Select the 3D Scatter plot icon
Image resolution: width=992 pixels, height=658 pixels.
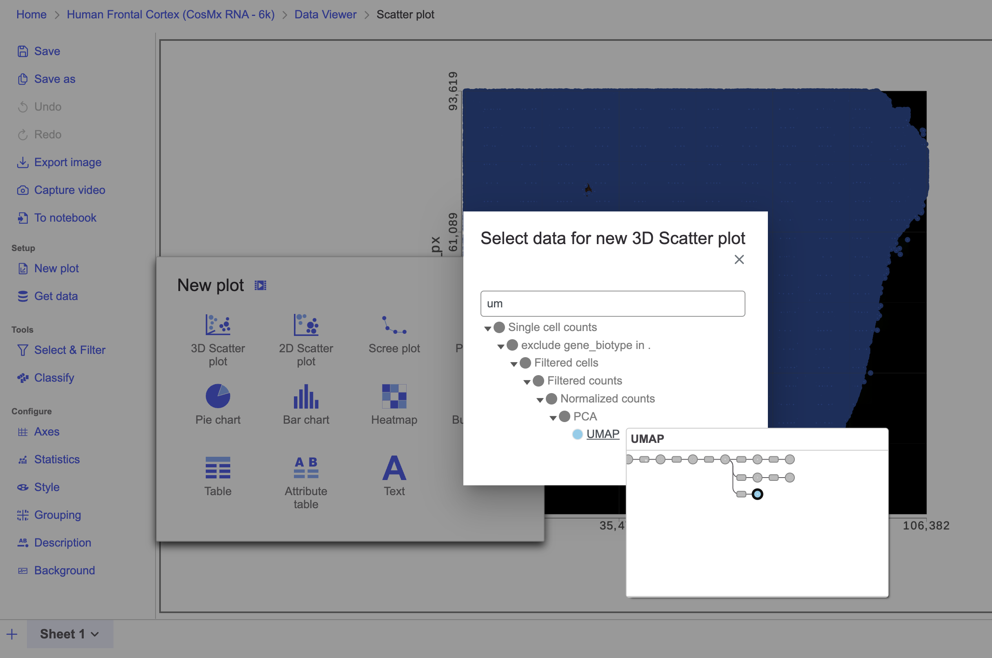click(218, 325)
